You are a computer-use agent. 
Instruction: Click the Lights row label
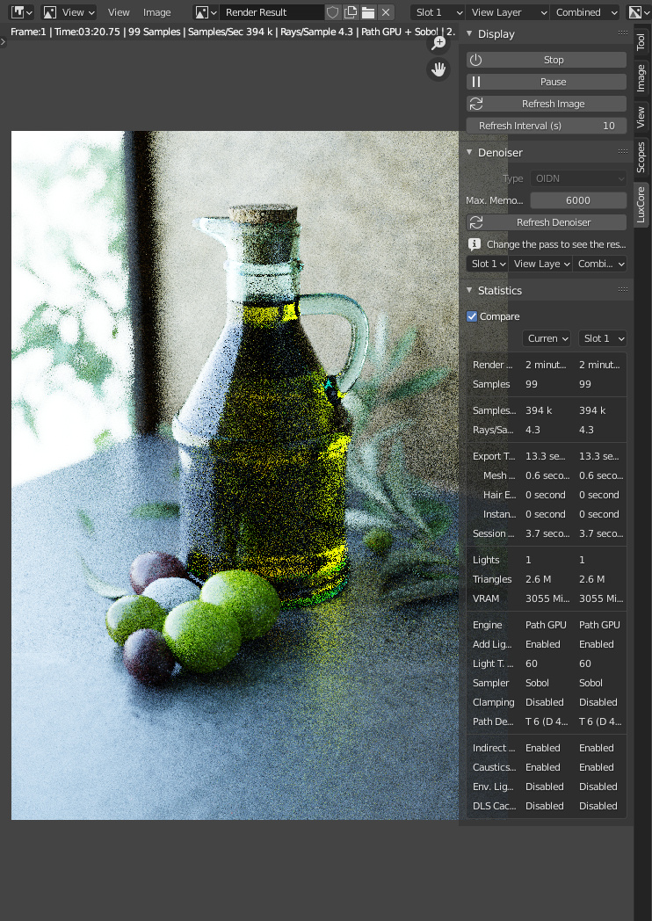(486, 560)
